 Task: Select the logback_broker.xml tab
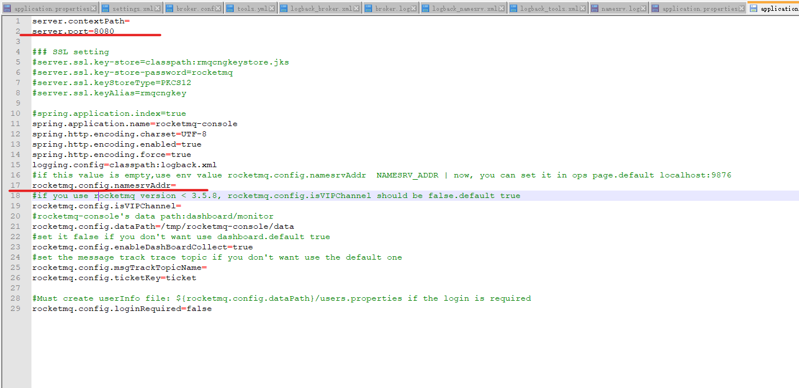(x=321, y=9)
